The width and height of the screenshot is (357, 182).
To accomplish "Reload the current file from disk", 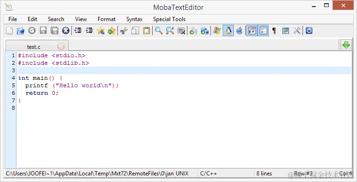I will coord(32,30).
